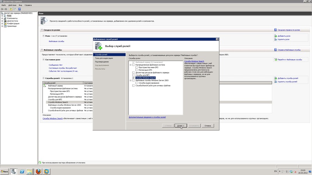Expand the Диагностика tree node

coord(2,21)
